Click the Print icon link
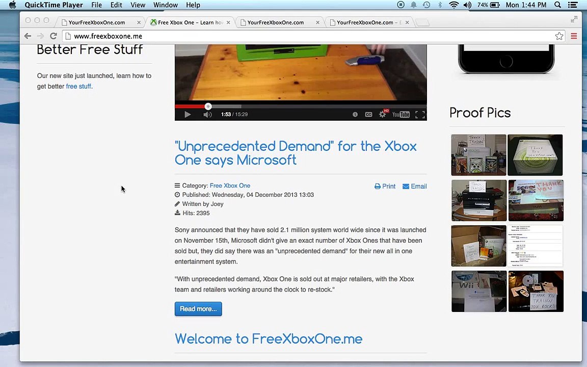 pos(385,186)
